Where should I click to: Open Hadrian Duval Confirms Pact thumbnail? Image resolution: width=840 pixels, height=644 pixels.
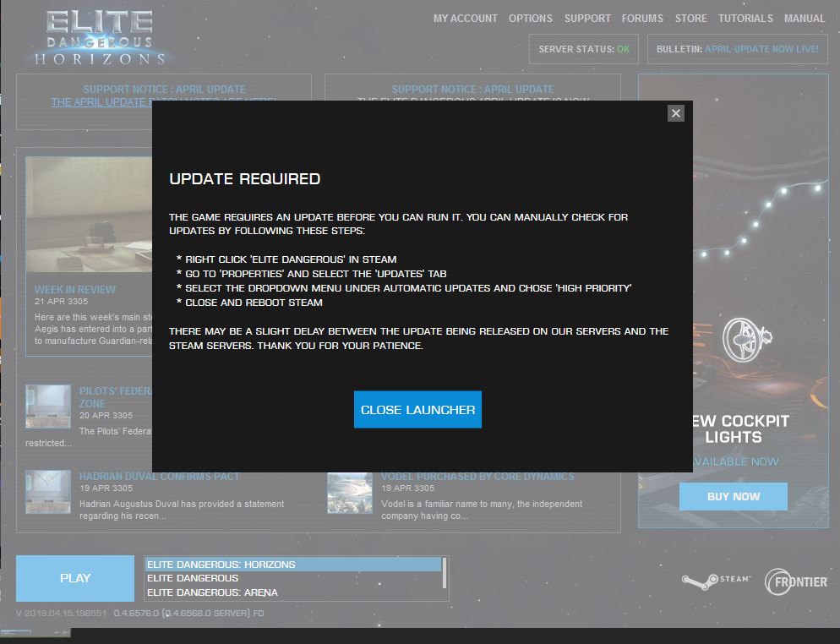(x=48, y=492)
